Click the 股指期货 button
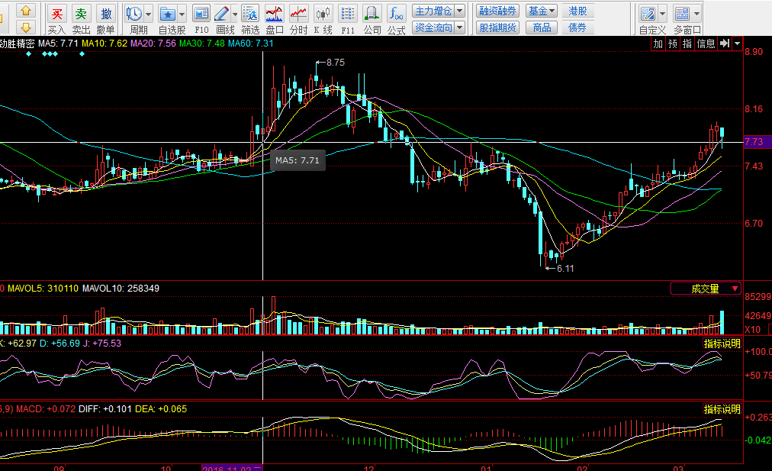Viewport: 772px width, 471px height. pyautogui.click(x=498, y=27)
